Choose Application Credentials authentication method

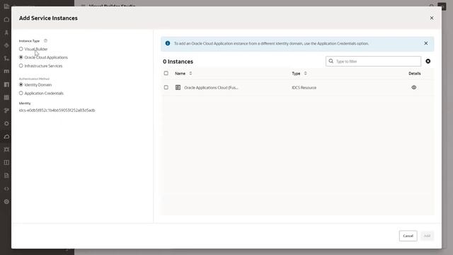[x=21, y=93]
